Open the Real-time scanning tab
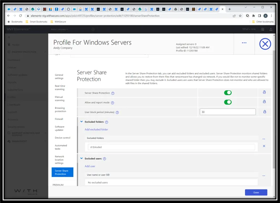The image size is (280, 203). [60, 88]
